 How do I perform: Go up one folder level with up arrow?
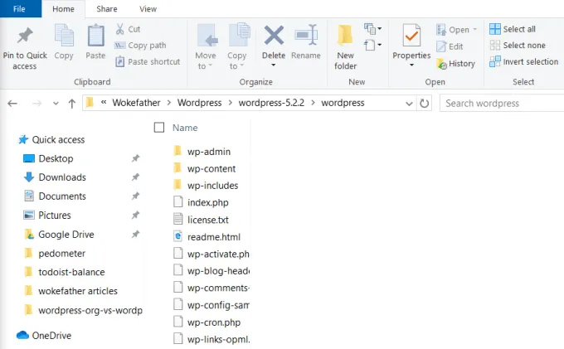tap(71, 104)
